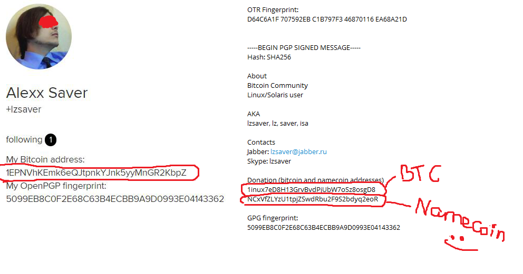Click the 1EPNVhKEmk6eQJtpnkYJnk5yyMnGR2KbpZ Bitcoin address
This screenshot has height=274, width=523.
pyautogui.click(x=96, y=173)
